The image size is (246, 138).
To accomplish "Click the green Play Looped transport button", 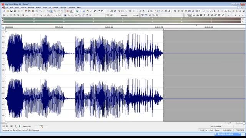I will [19, 126].
